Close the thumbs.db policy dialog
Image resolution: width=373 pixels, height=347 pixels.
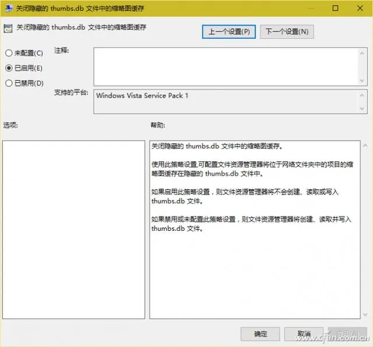360,8
